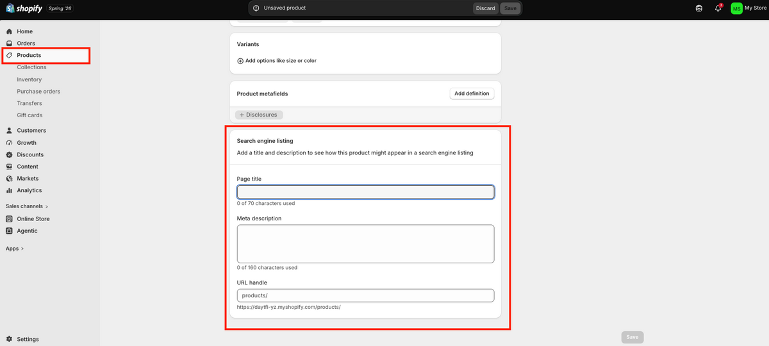Screen dimensions: 769x346
Task: Open the Sidekick assistant icon
Action: pyautogui.click(x=699, y=8)
